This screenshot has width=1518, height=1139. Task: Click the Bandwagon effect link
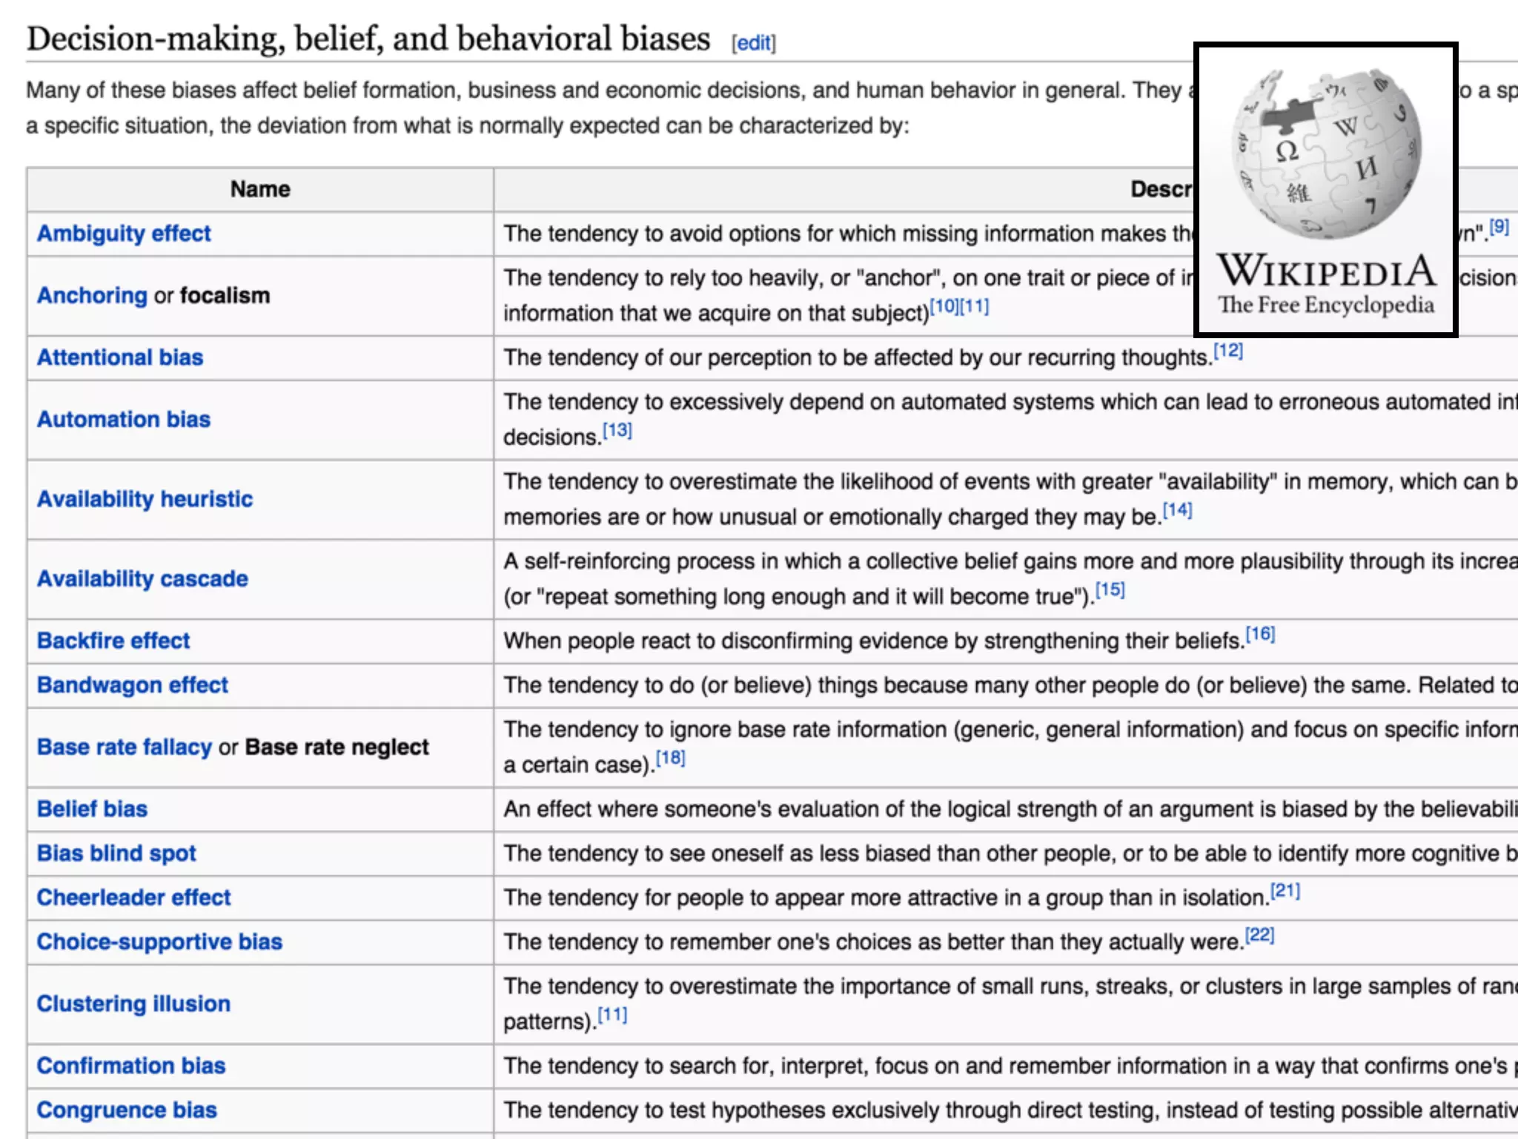coord(133,685)
